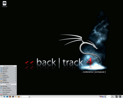The image size is (123, 98).
Task: Click the K menu start button
Action: 2,96
